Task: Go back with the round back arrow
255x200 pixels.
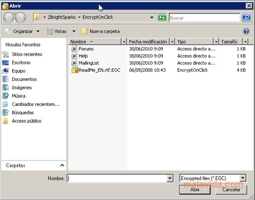Action: [x=9, y=18]
